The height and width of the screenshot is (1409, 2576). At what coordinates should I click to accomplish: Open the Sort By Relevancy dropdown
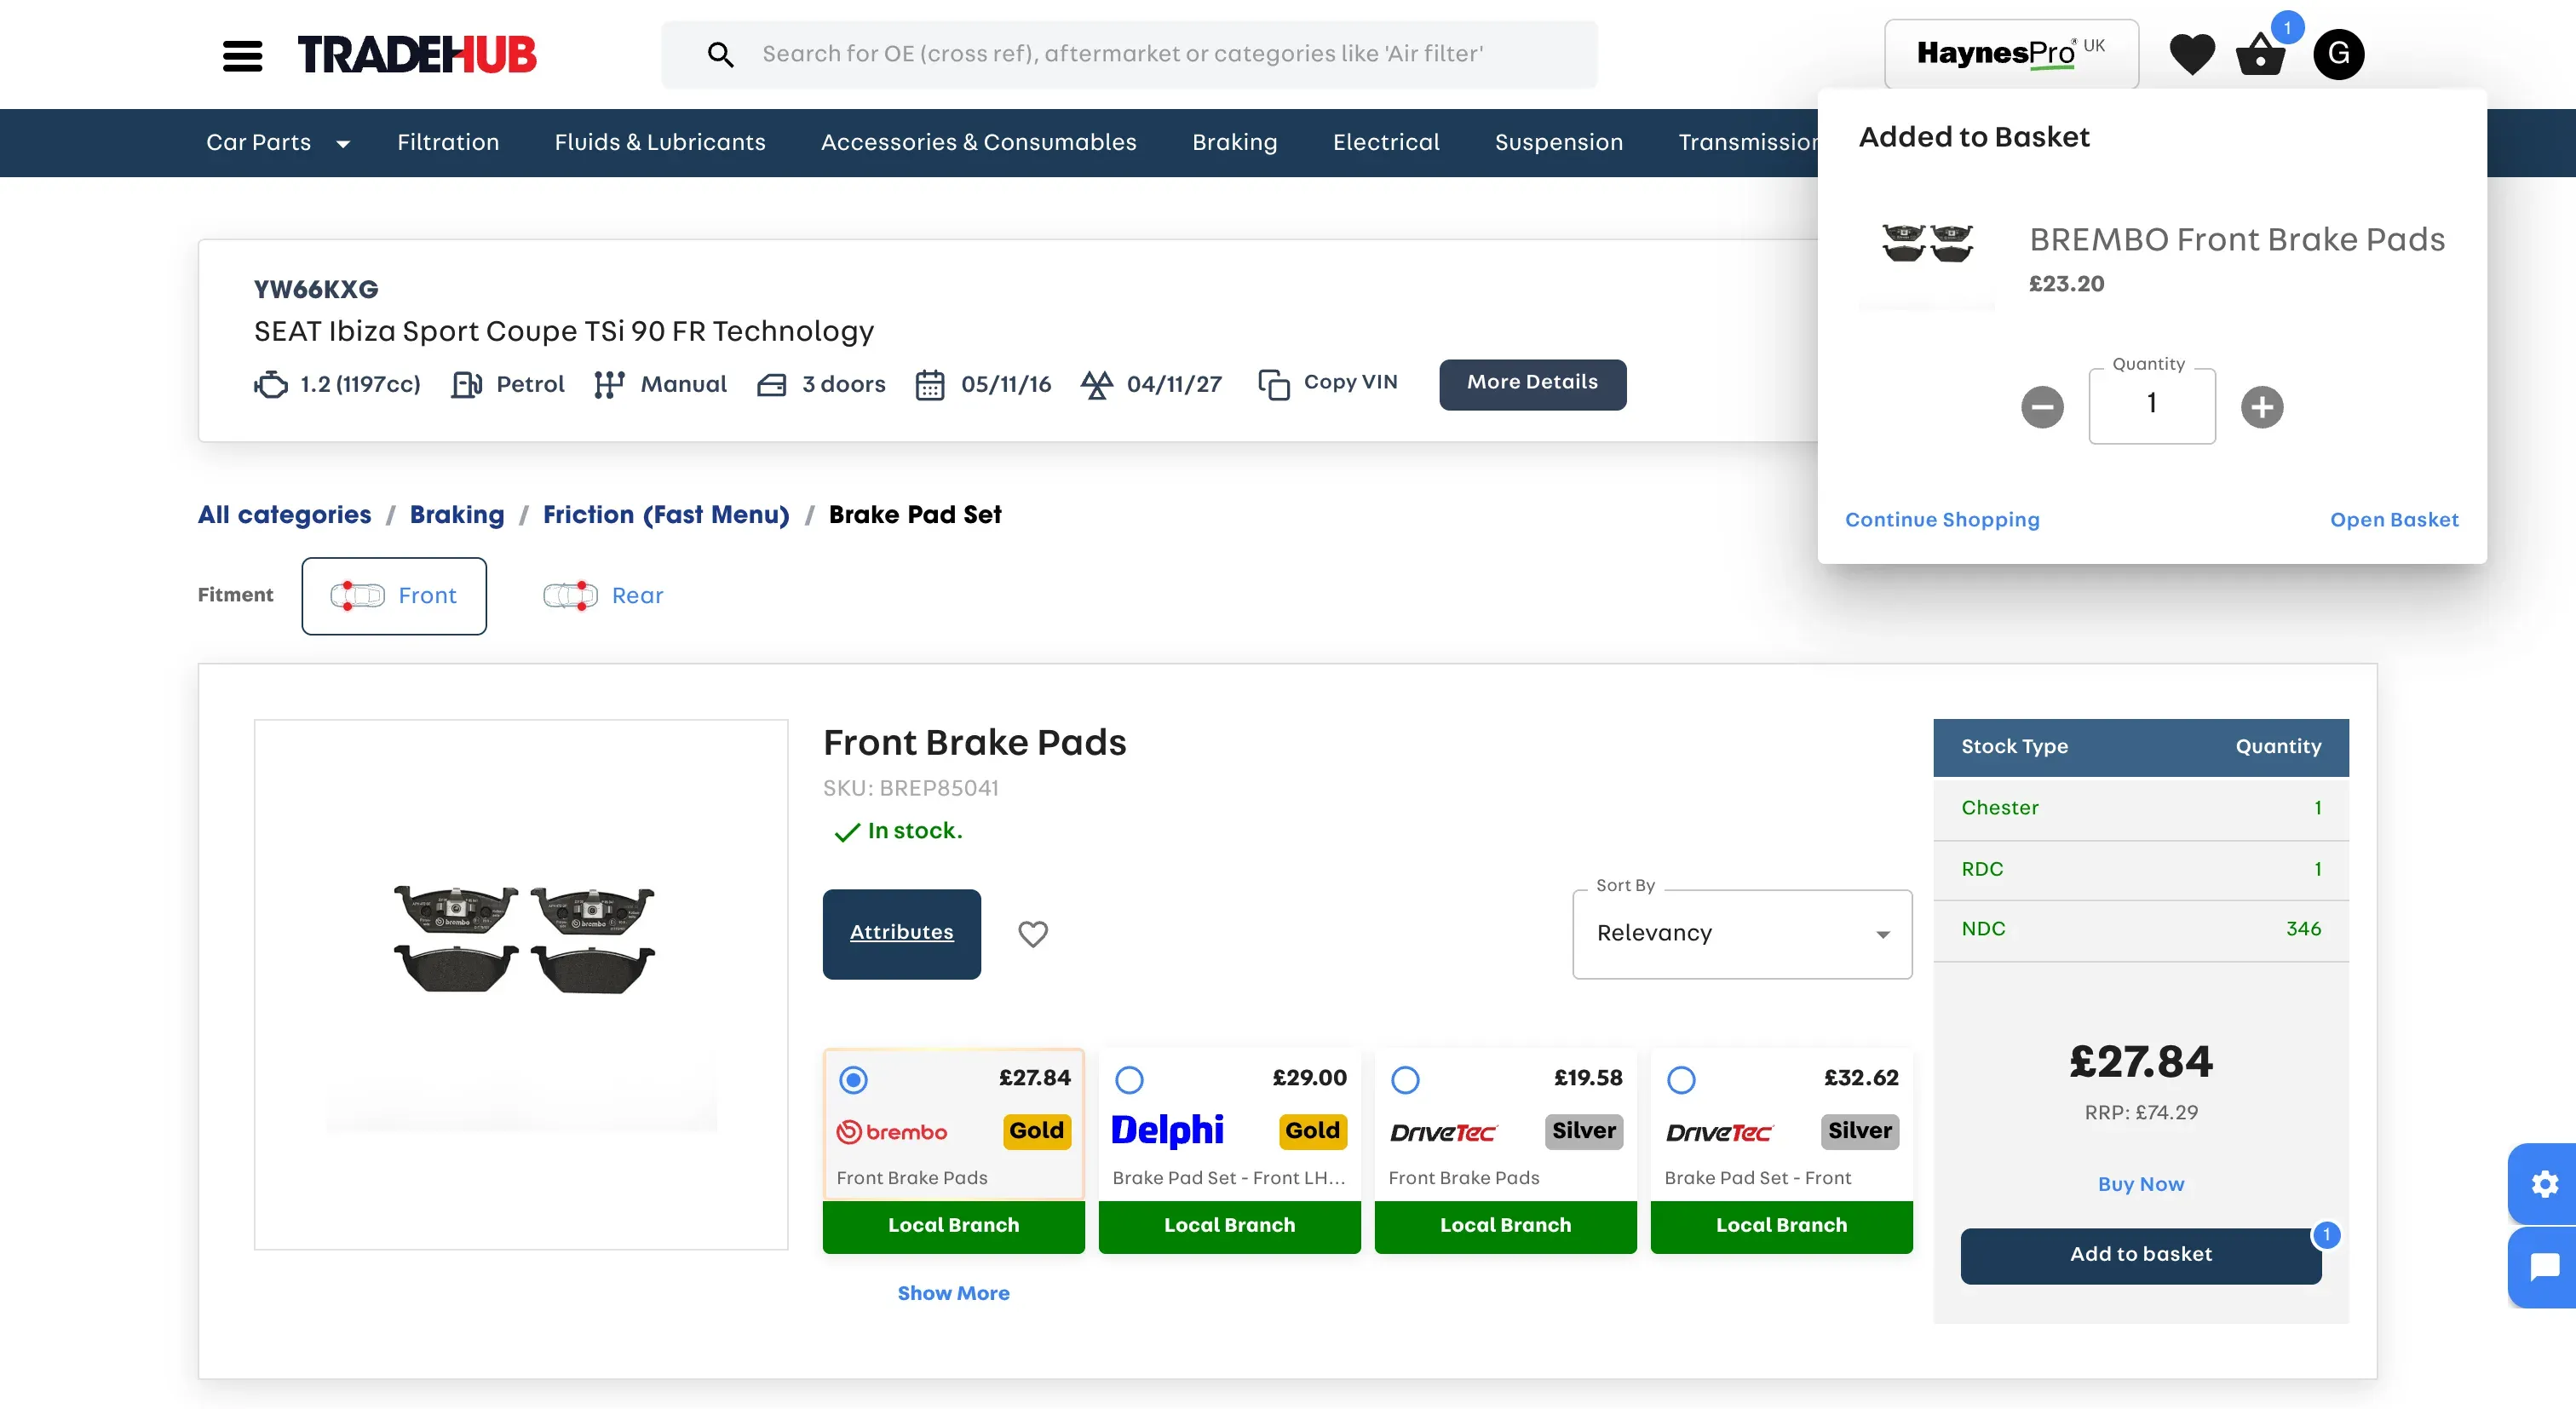pyautogui.click(x=1742, y=934)
